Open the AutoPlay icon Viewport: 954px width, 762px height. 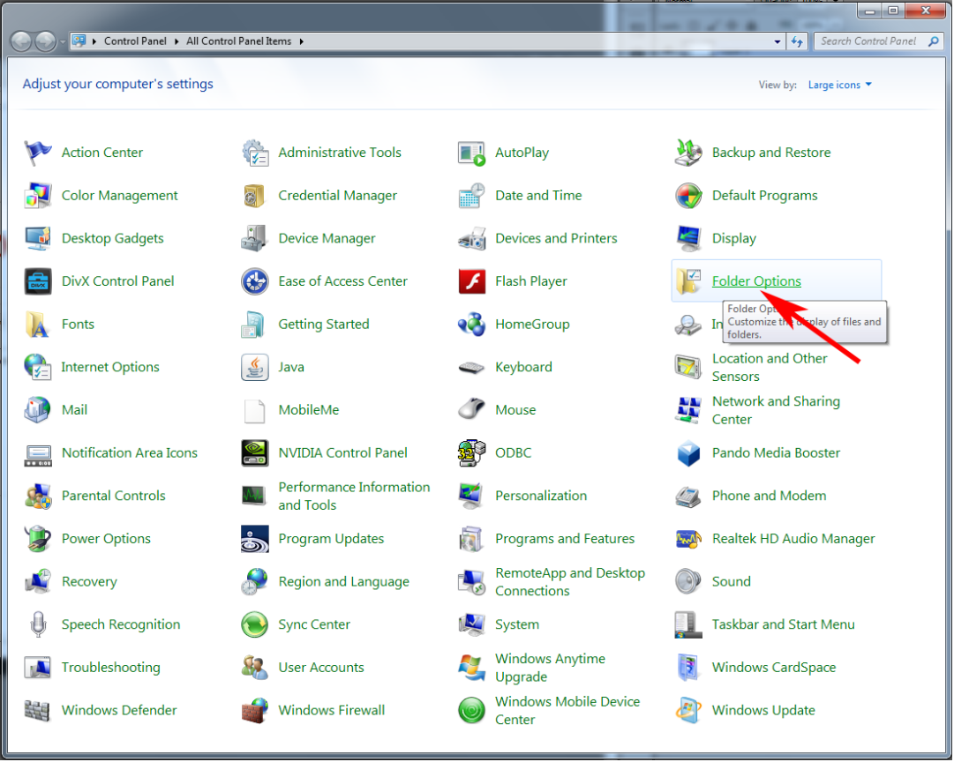coord(471,153)
